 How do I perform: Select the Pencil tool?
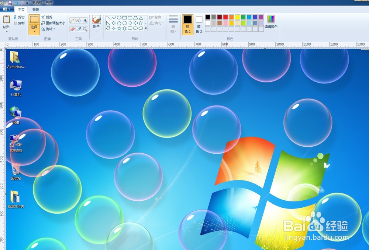point(72,21)
